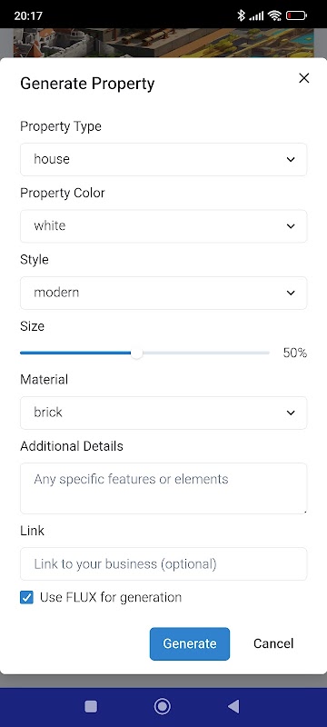Close the Generate Property dialog with X
Screen dimensions: 327x727
[x=304, y=78]
